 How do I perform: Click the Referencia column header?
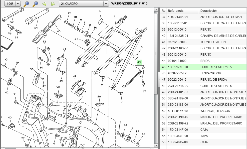(182, 11)
